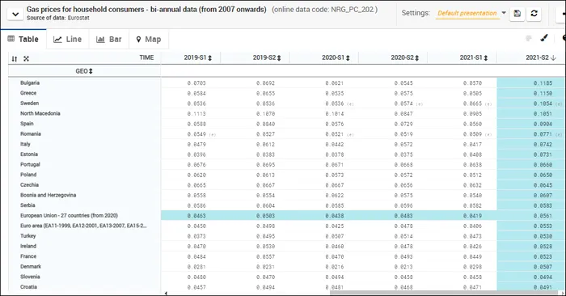
Task: Click EU 27 2019-S1 value 0.0463
Action: click(196, 216)
